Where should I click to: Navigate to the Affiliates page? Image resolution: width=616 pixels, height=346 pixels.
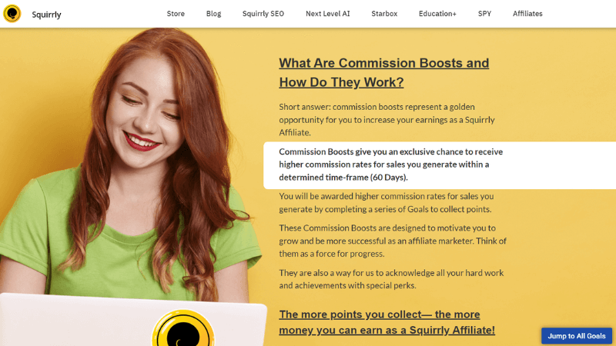point(527,14)
